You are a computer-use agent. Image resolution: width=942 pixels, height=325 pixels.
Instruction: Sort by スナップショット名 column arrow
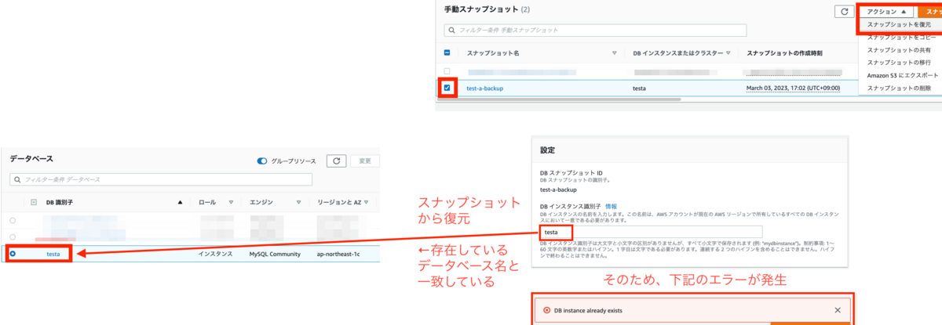click(x=615, y=53)
